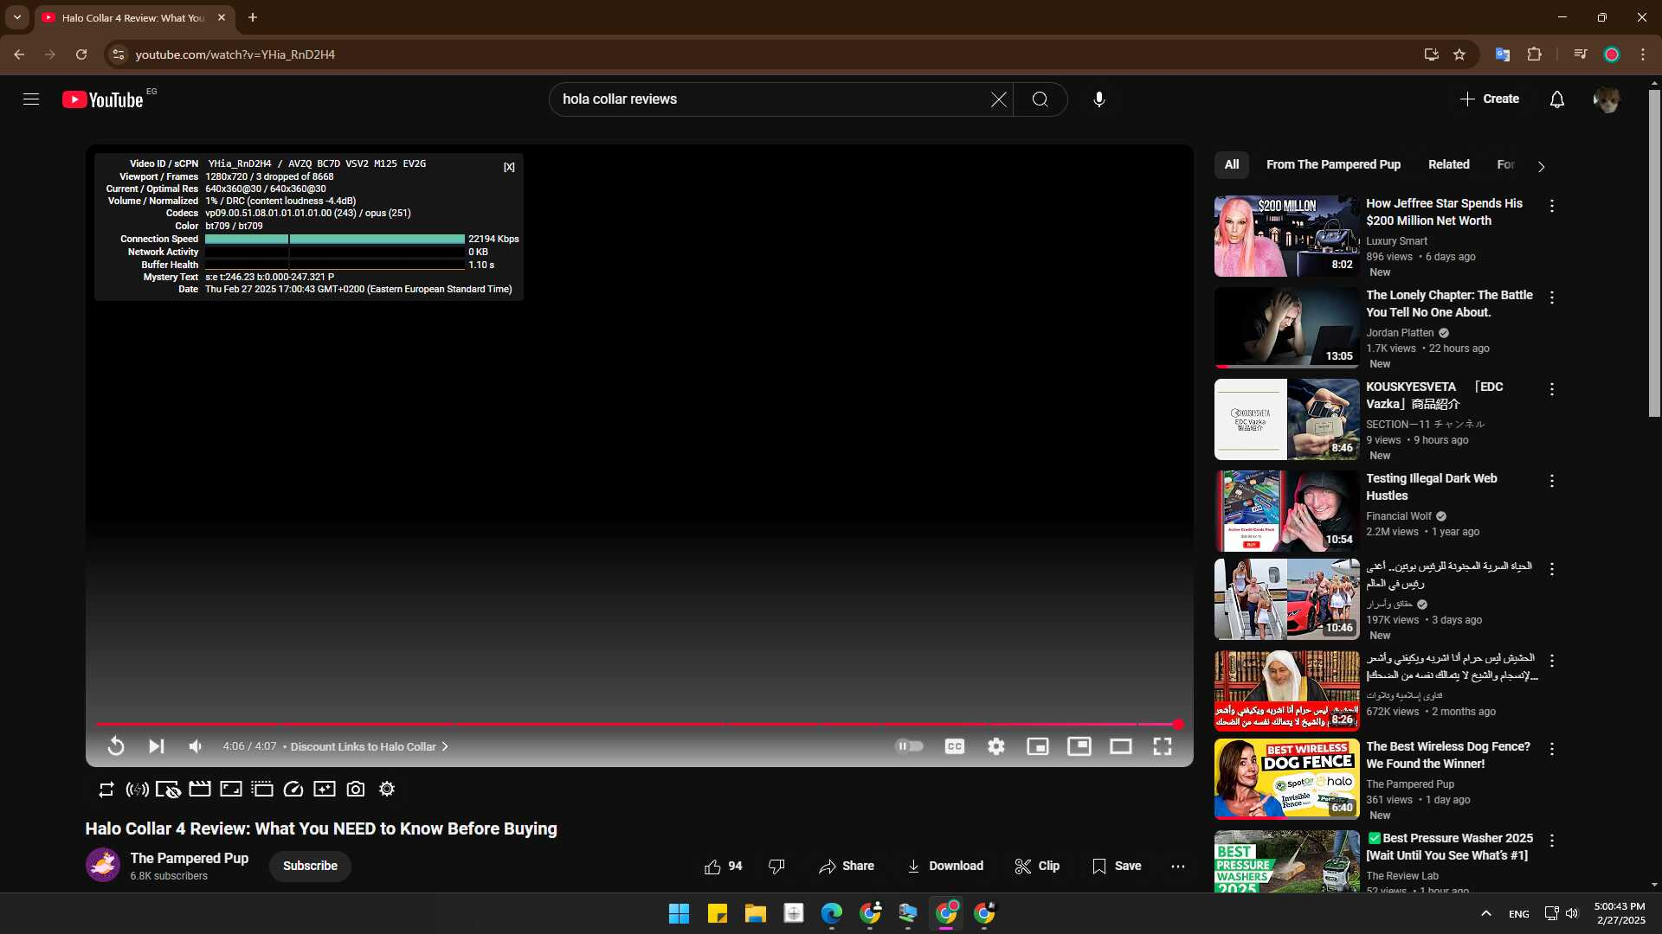This screenshot has width=1662, height=934.
Task: Clear the search box text
Action: 998,99
